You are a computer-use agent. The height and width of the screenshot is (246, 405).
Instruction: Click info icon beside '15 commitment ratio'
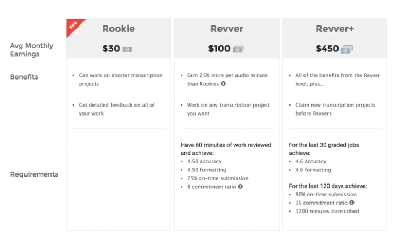tap(352, 203)
